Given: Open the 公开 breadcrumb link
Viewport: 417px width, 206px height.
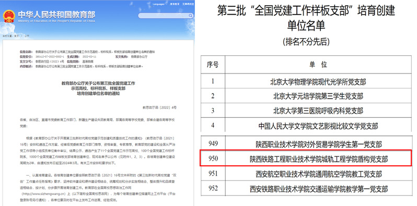Looking at the screenshot, I should coord(27,35).
